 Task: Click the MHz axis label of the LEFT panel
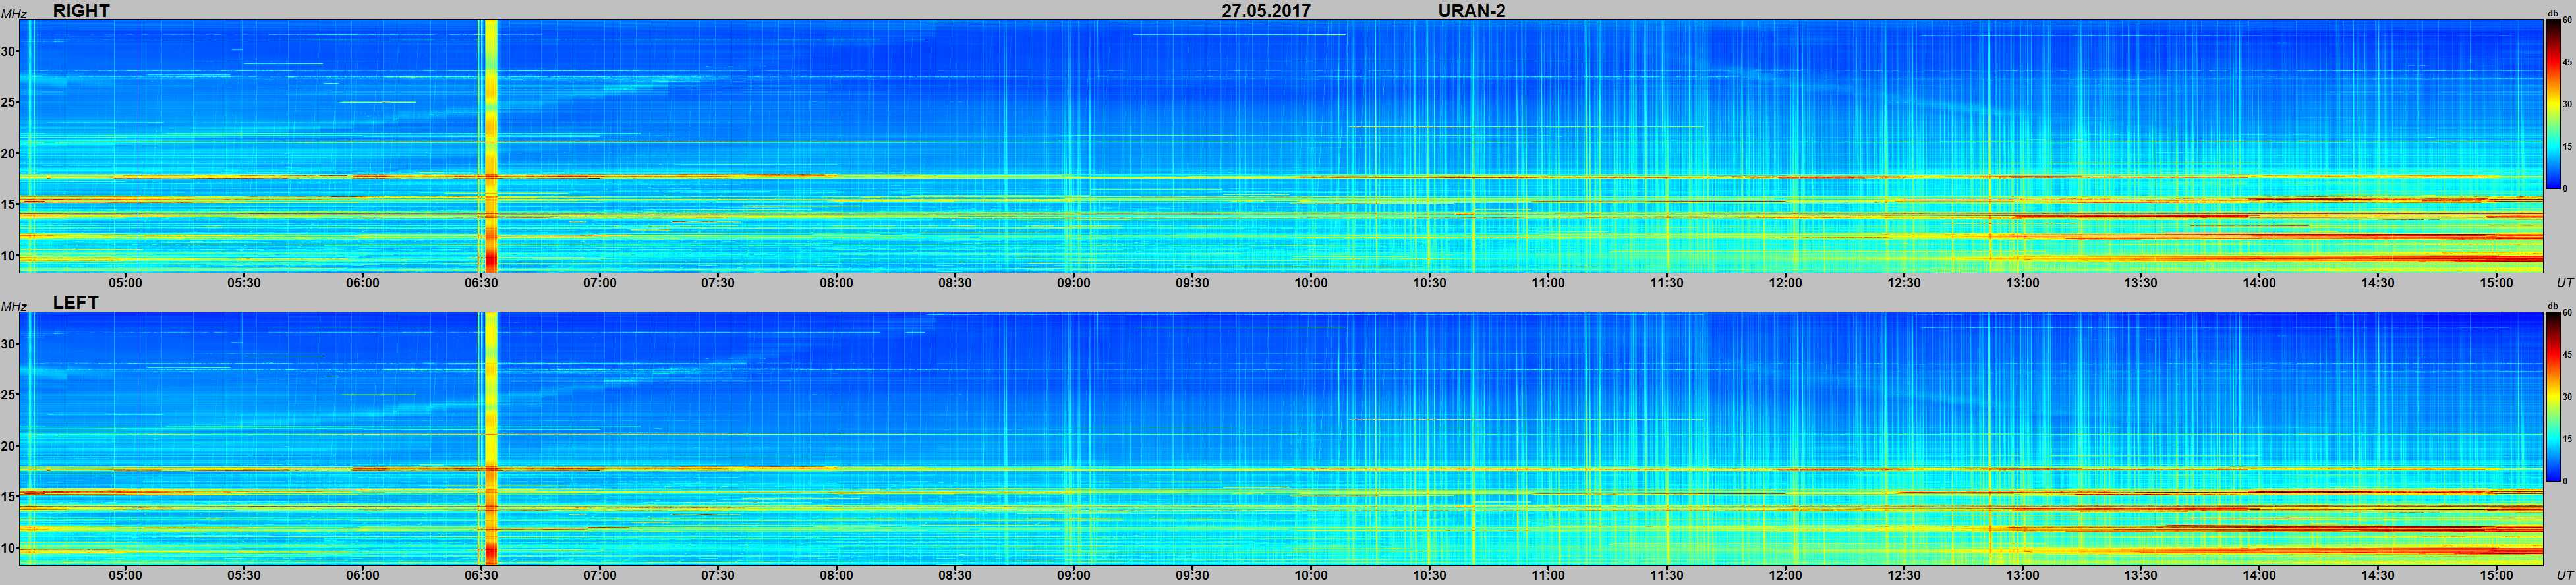coord(13,306)
